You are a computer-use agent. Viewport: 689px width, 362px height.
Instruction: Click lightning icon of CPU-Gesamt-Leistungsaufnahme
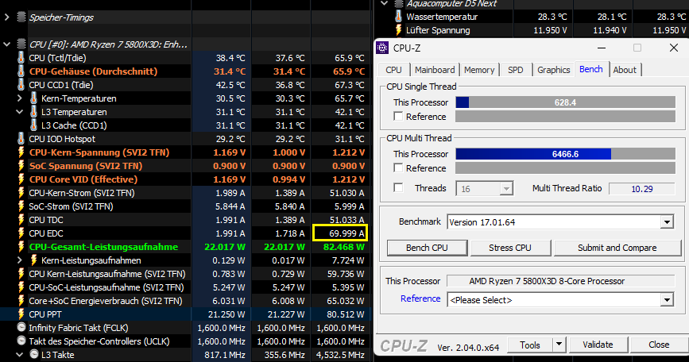[21, 247]
